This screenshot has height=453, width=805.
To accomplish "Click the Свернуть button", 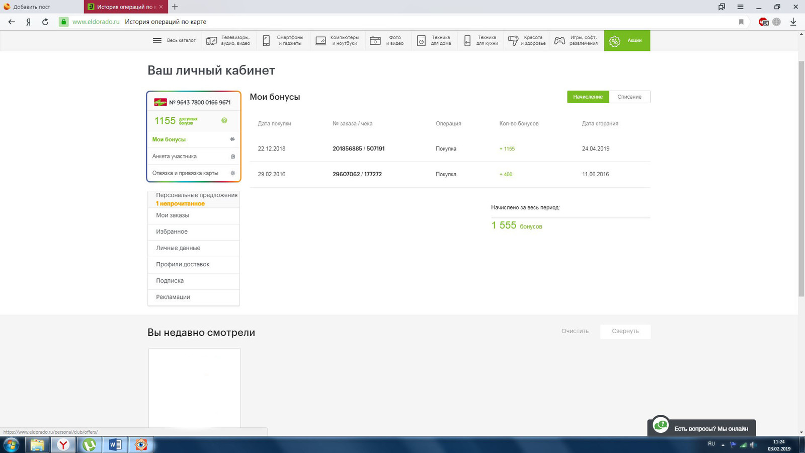I will (625, 331).
